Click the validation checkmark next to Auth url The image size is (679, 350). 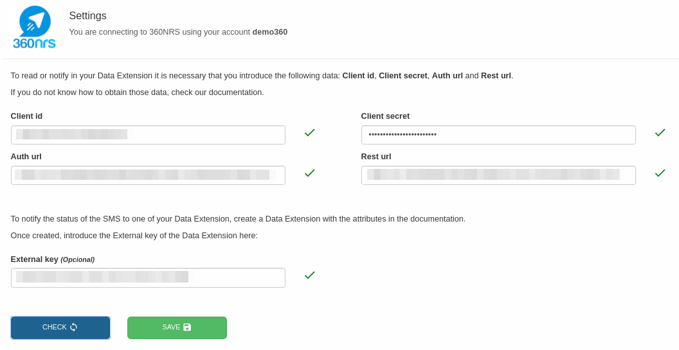(309, 173)
